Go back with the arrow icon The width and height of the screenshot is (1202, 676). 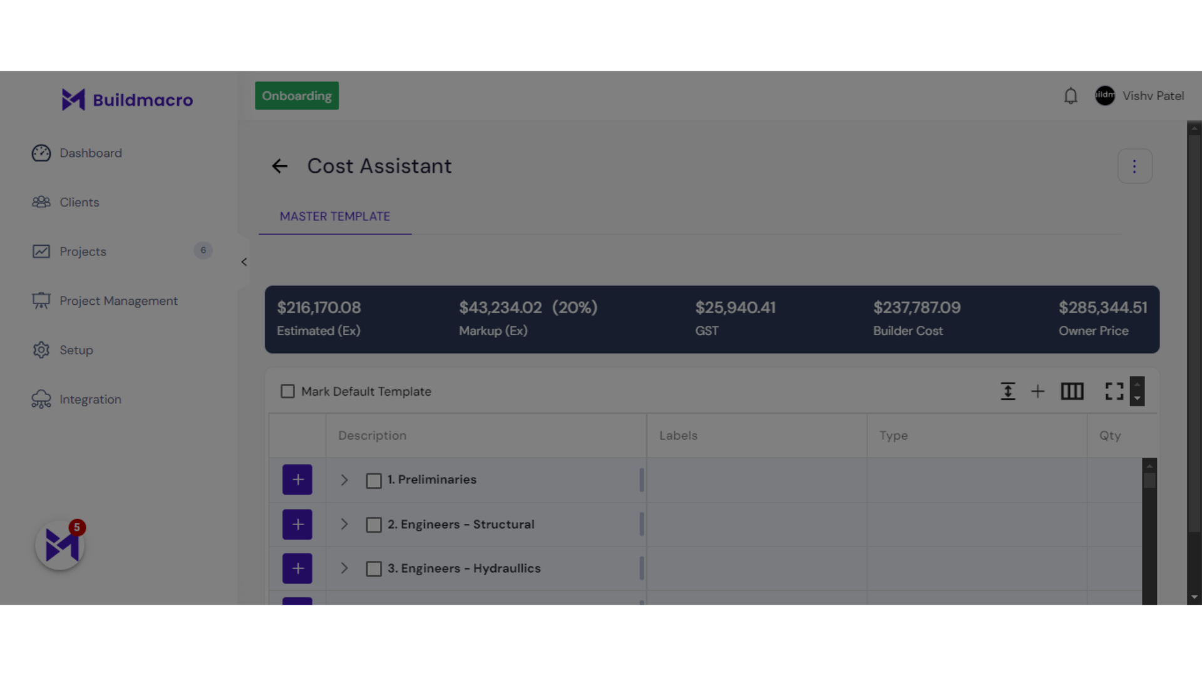point(280,166)
